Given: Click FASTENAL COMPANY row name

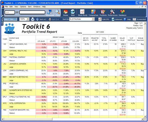Looking at the screenshot, I should tap(17, 57).
